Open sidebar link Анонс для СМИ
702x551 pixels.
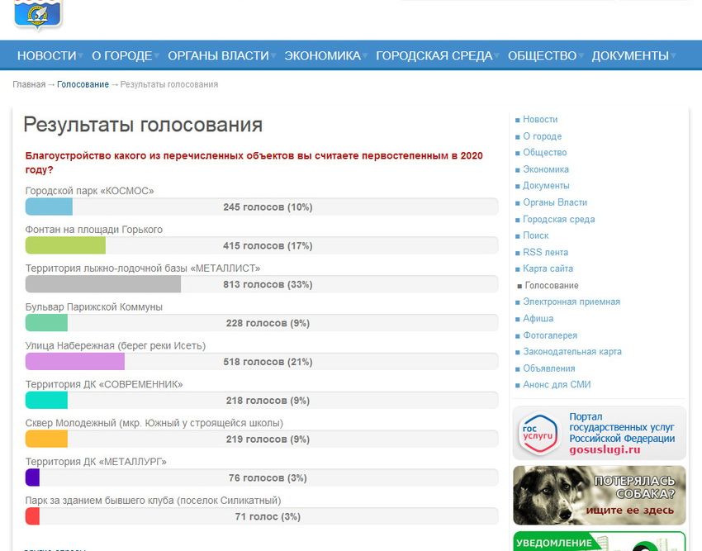pyautogui.click(x=557, y=384)
